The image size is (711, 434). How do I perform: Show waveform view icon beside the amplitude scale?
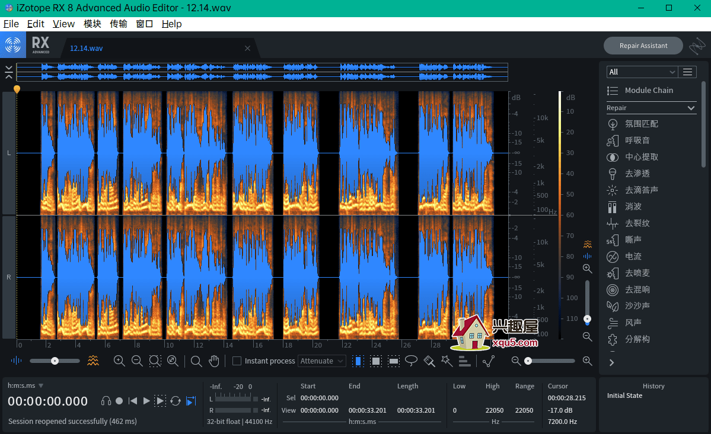(x=588, y=256)
